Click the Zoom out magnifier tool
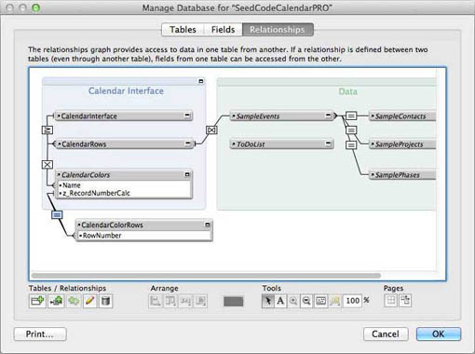Viewport: 475px width, 354px height. point(306,301)
